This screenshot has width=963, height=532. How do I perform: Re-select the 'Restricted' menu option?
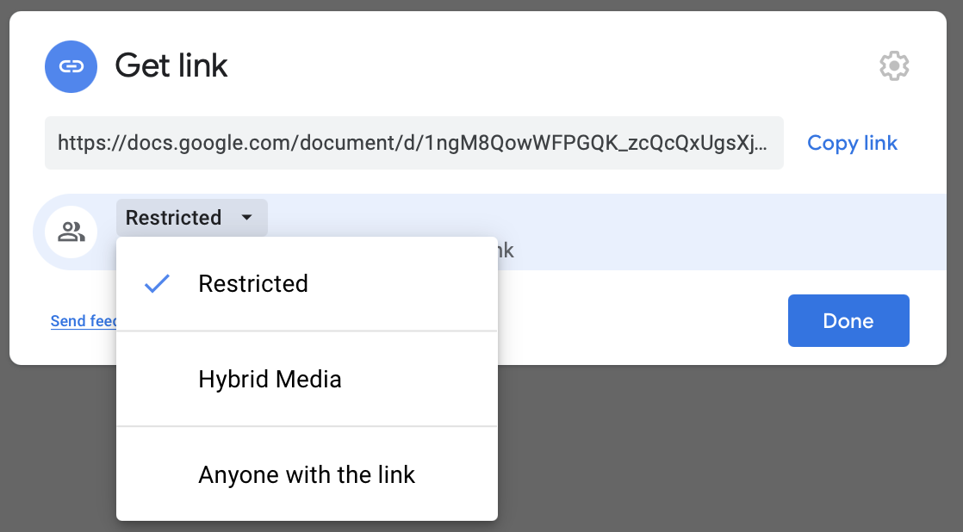coord(253,282)
